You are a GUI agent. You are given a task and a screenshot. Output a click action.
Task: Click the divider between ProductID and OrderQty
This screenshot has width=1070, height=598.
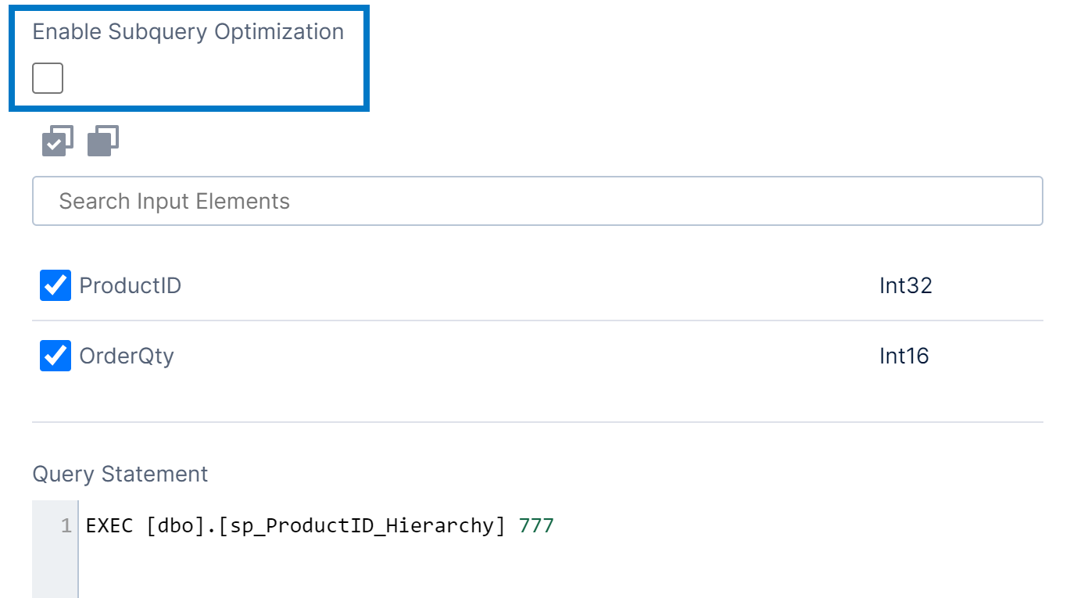537,320
